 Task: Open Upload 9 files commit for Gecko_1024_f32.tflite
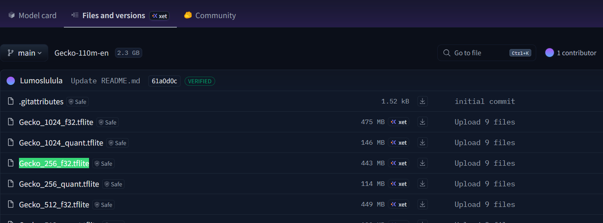[x=485, y=122]
